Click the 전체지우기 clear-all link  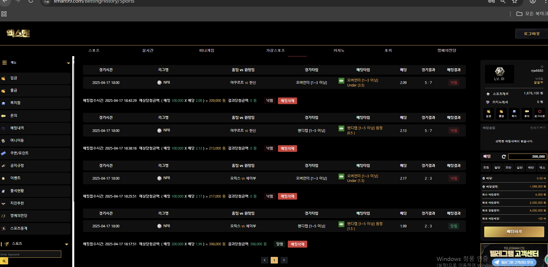[538, 128]
